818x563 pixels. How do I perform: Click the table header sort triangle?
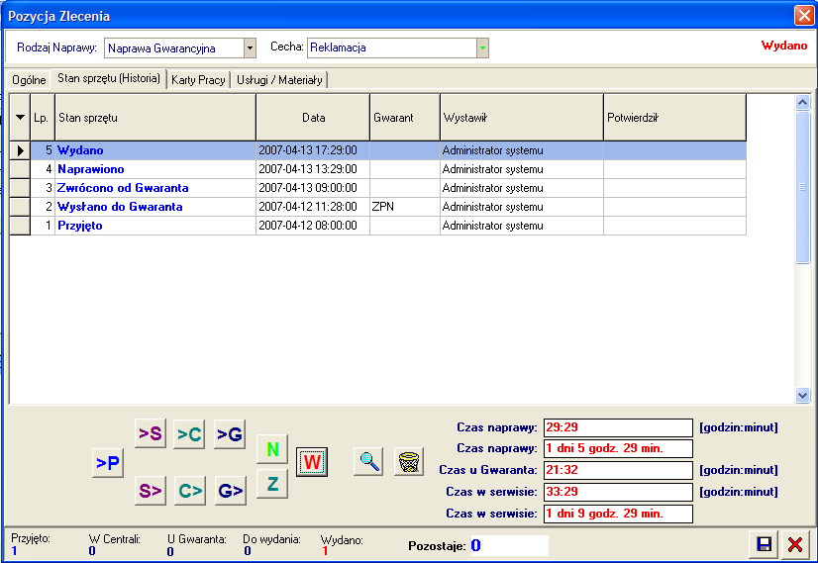(x=21, y=118)
